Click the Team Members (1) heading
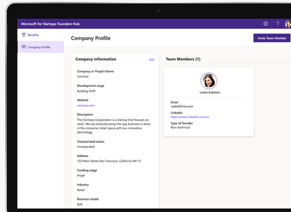Viewport: 291px width, 212px height. click(x=183, y=59)
